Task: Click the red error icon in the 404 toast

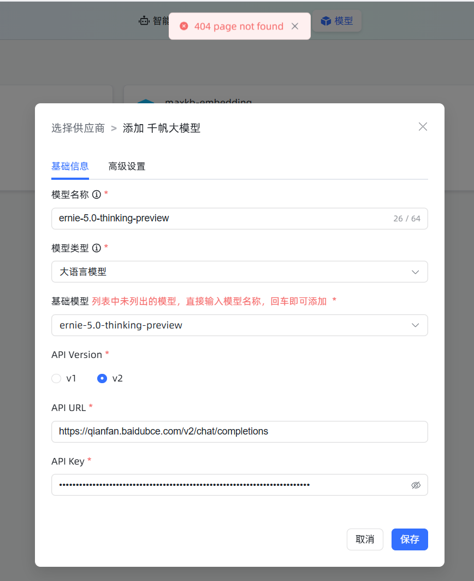Action: [x=184, y=26]
